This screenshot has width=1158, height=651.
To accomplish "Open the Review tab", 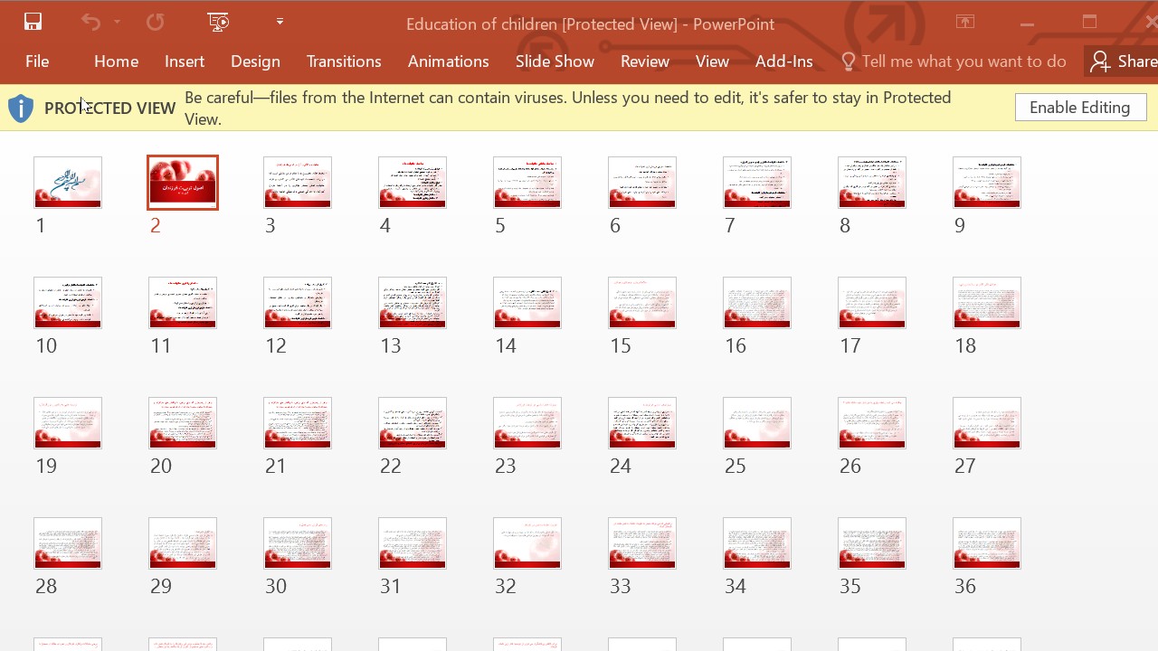I will (645, 61).
